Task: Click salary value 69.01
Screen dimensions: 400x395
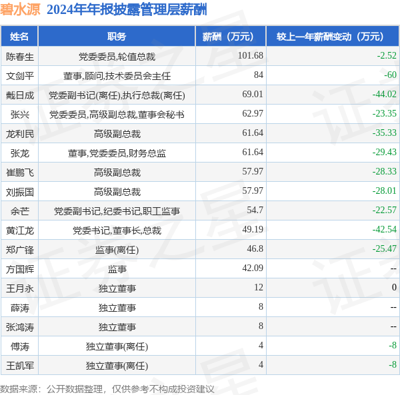Action: [253, 94]
